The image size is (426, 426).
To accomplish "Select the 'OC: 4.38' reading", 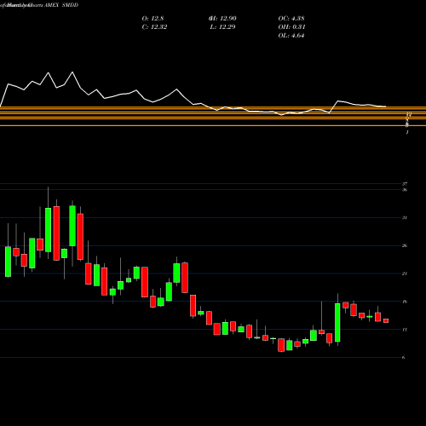I will tap(291, 19).
